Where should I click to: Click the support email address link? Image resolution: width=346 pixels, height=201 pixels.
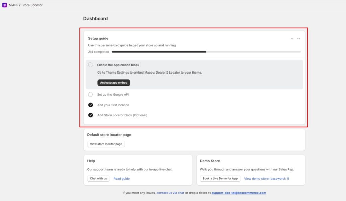point(239,193)
